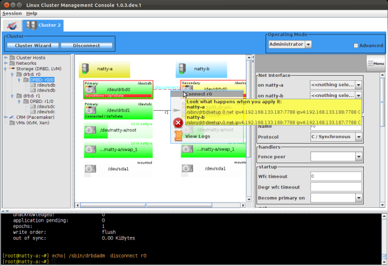388x266 pixels.
Task: Open the Fence peer dropdown
Action: tap(359, 156)
